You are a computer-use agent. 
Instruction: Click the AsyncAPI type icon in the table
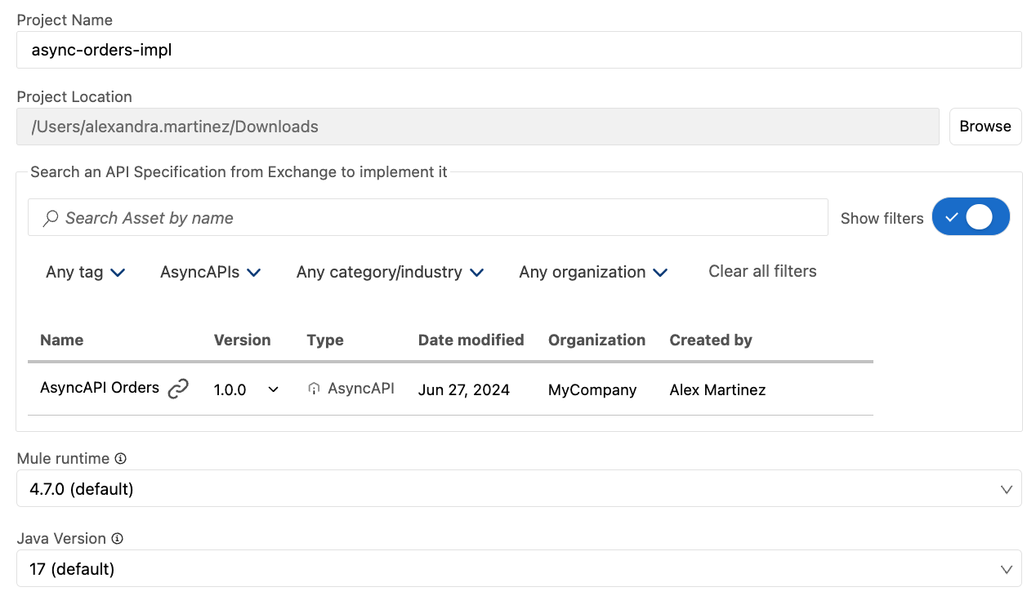pyautogui.click(x=314, y=389)
